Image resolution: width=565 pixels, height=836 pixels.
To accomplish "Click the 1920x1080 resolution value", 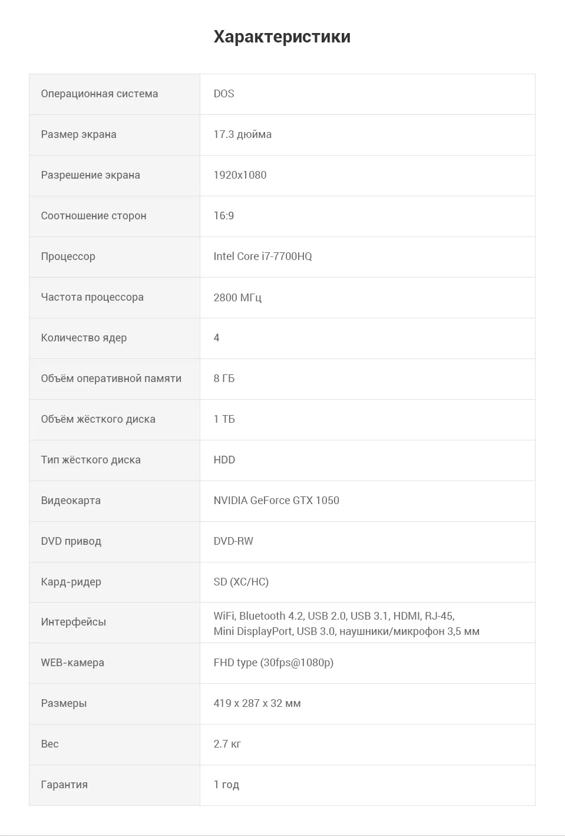I will point(240,175).
